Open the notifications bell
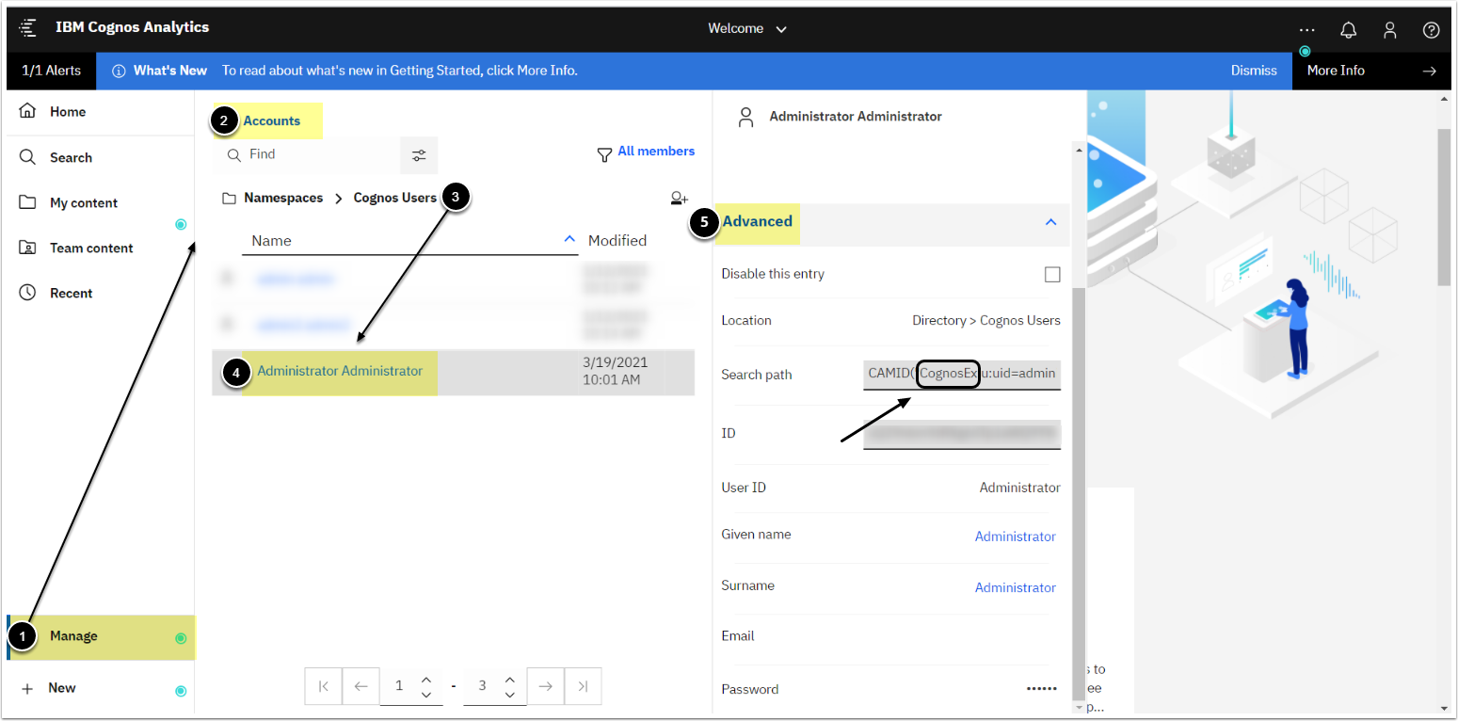Viewport: 1458px width, 721px height. click(x=1349, y=30)
